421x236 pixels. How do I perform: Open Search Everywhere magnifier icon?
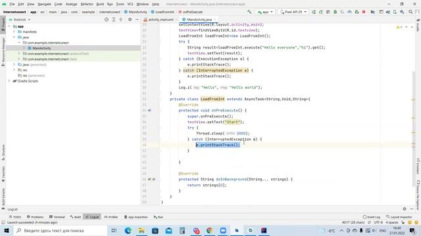[410, 12]
